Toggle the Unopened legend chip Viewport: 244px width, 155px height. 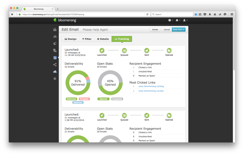(x=117, y=99)
